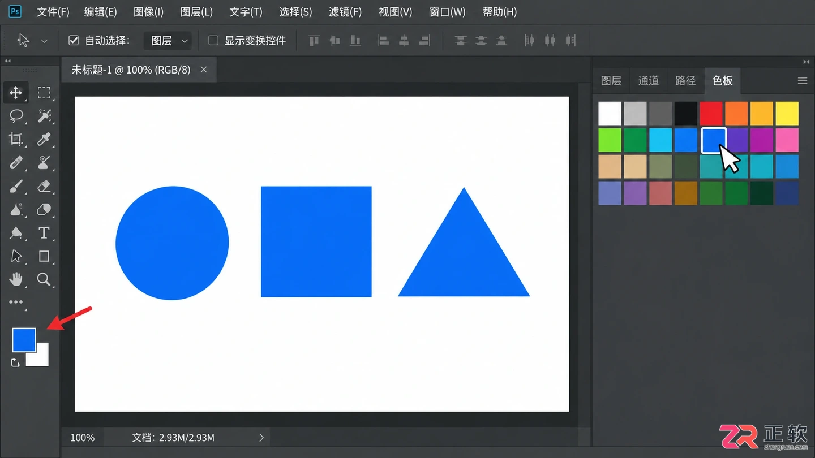Select the Rectangle shape tool
Screen dimensions: 815x458
[44, 256]
